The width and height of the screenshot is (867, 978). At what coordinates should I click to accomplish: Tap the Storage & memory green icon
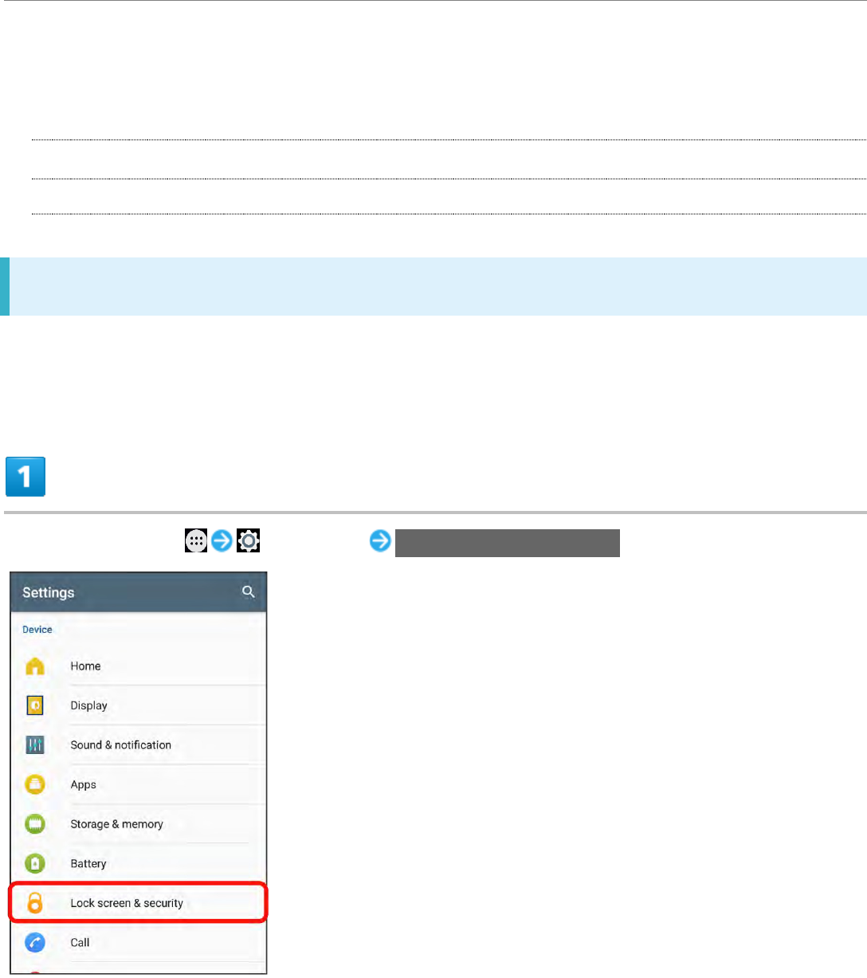pos(35,823)
